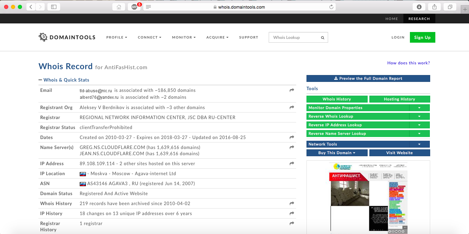Click the alberd76@yandex.ru email address

[99, 97]
